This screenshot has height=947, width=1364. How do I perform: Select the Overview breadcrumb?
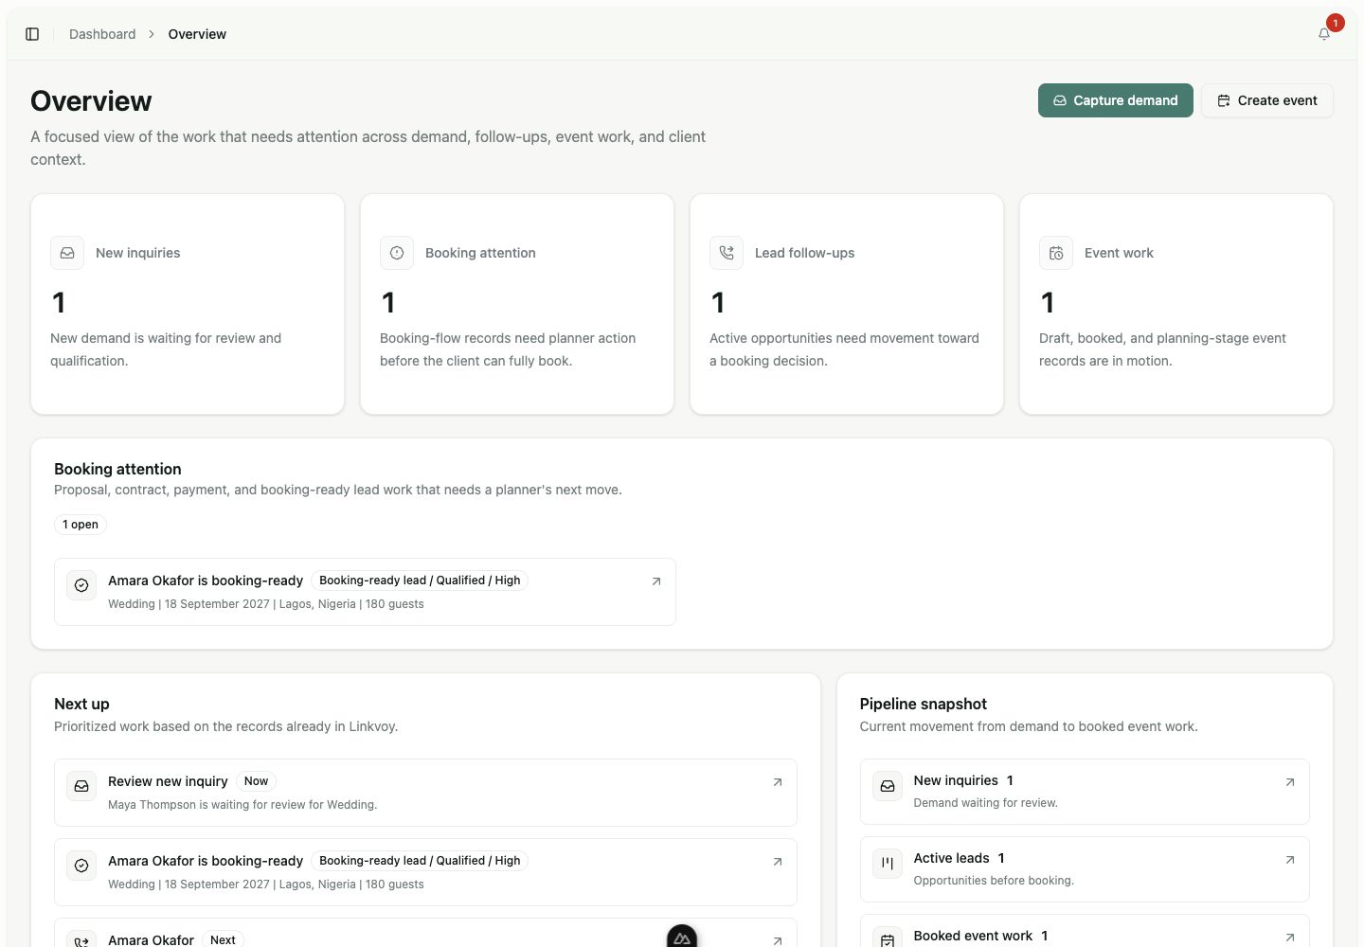pyautogui.click(x=197, y=34)
